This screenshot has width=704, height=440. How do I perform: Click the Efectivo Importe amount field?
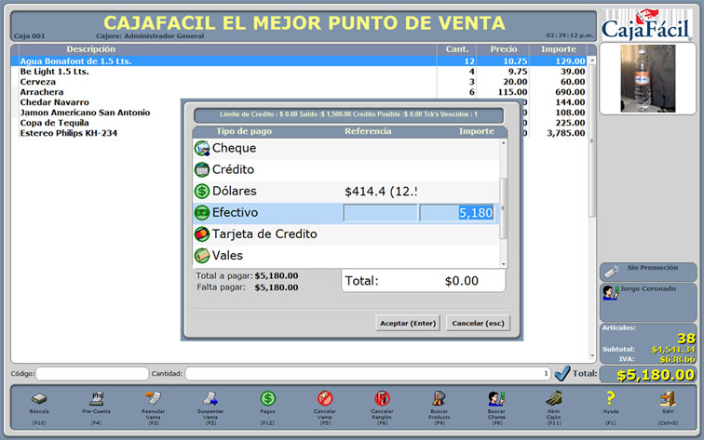[x=457, y=213]
